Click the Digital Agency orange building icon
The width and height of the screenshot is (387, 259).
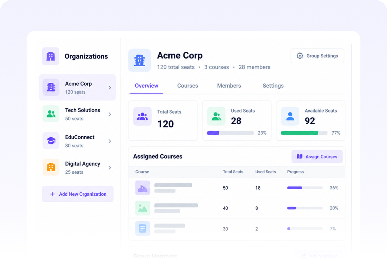pyautogui.click(x=51, y=167)
